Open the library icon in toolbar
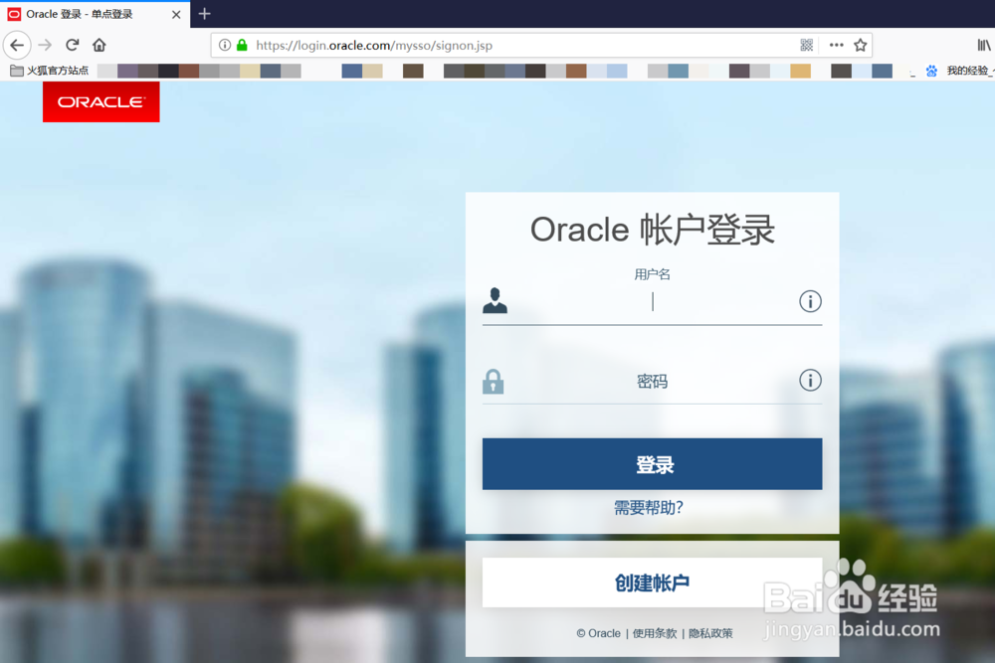 tap(984, 45)
